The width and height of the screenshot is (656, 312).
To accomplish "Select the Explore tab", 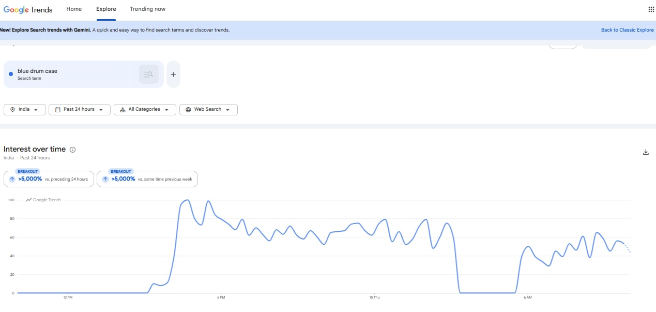I will [x=106, y=9].
